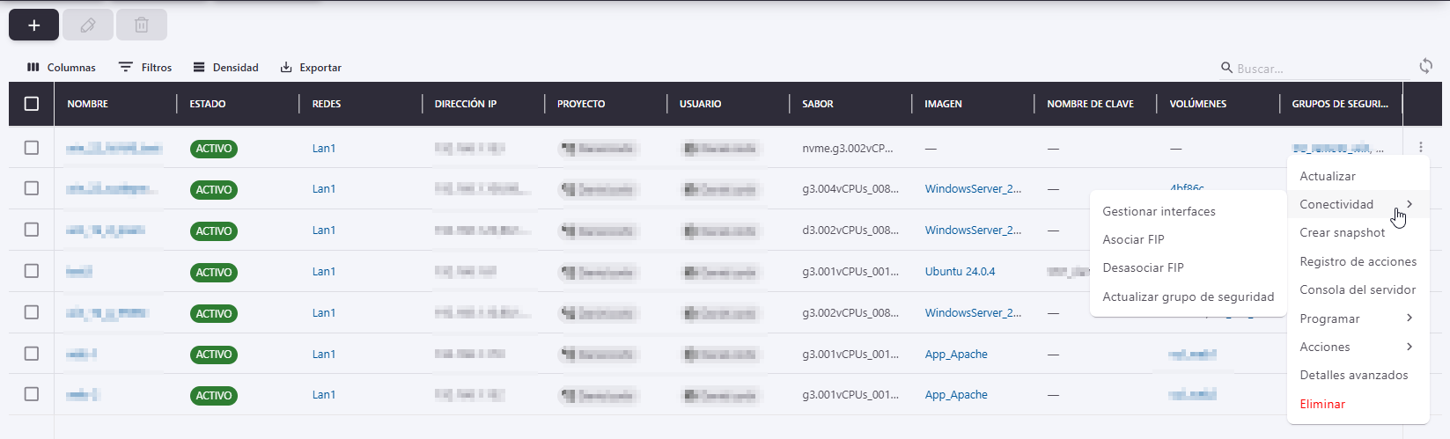The width and height of the screenshot is (1450, 439).
Task: Change table Densidad setting
Action: [226, 68]
